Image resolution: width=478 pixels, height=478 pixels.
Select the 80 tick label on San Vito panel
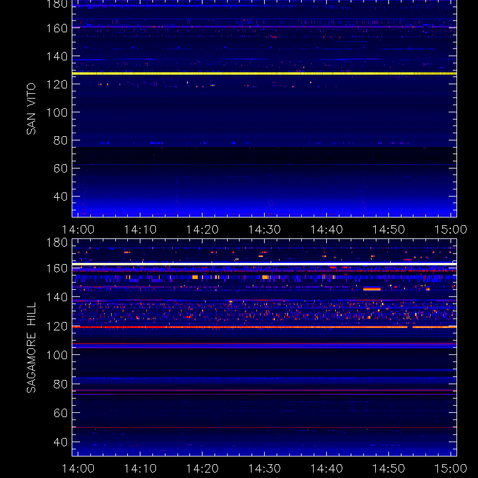(60, 140)
